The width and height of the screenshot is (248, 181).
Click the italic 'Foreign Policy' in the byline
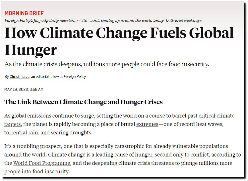[x=75, y=77]
